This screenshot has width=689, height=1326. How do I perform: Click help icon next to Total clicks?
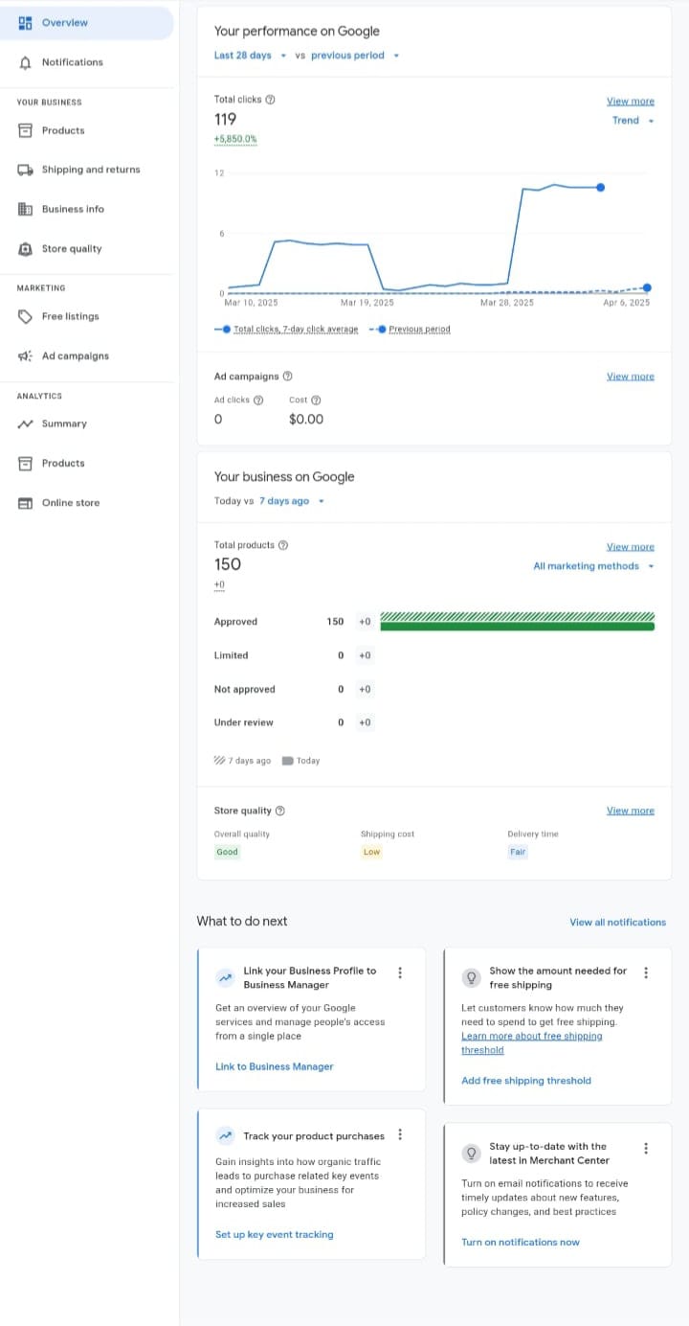click(x=271, y=100)
